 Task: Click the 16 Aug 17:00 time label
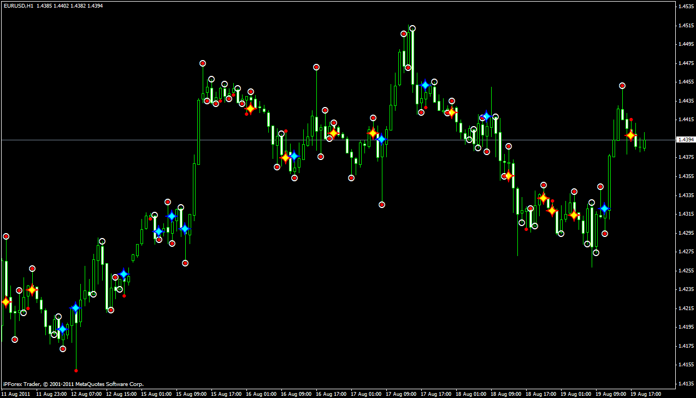[331, 394]
